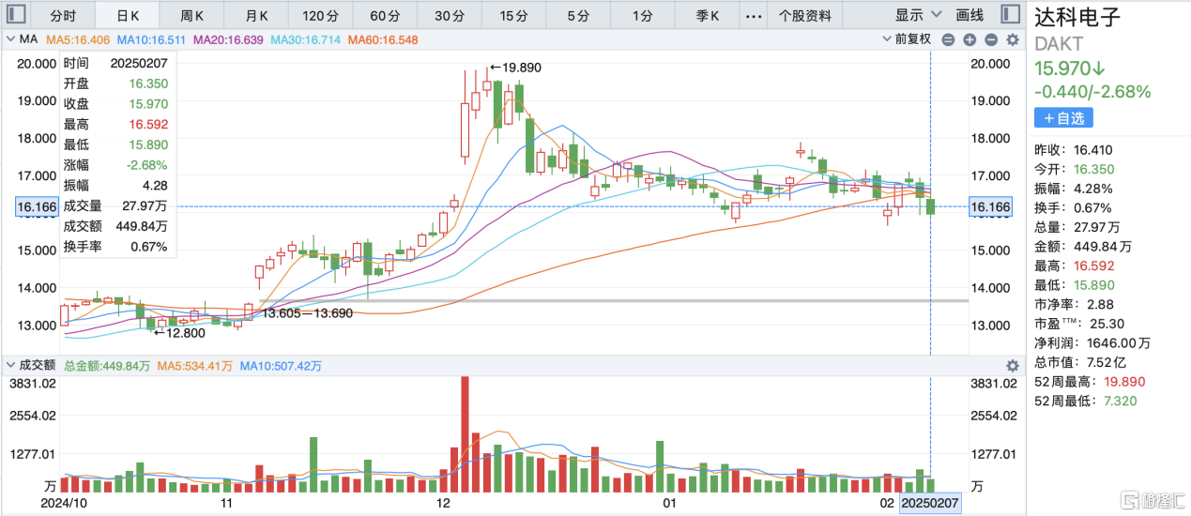Click the MA60:16.548 indicator label
Viewport: 1191px width, 516px height.
click(x=383, y=39)
